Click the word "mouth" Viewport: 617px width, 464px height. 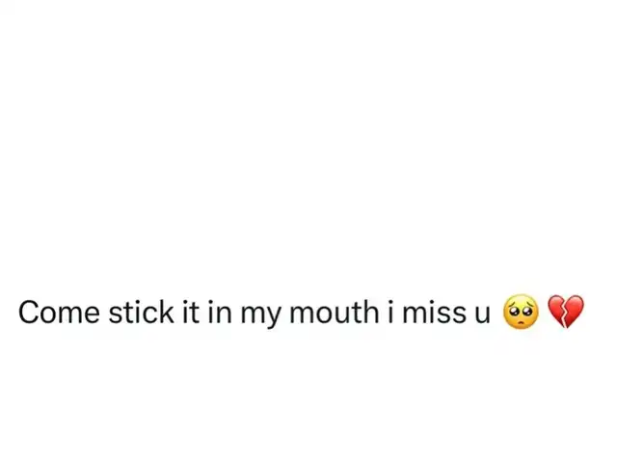click(x=335, y=312)
